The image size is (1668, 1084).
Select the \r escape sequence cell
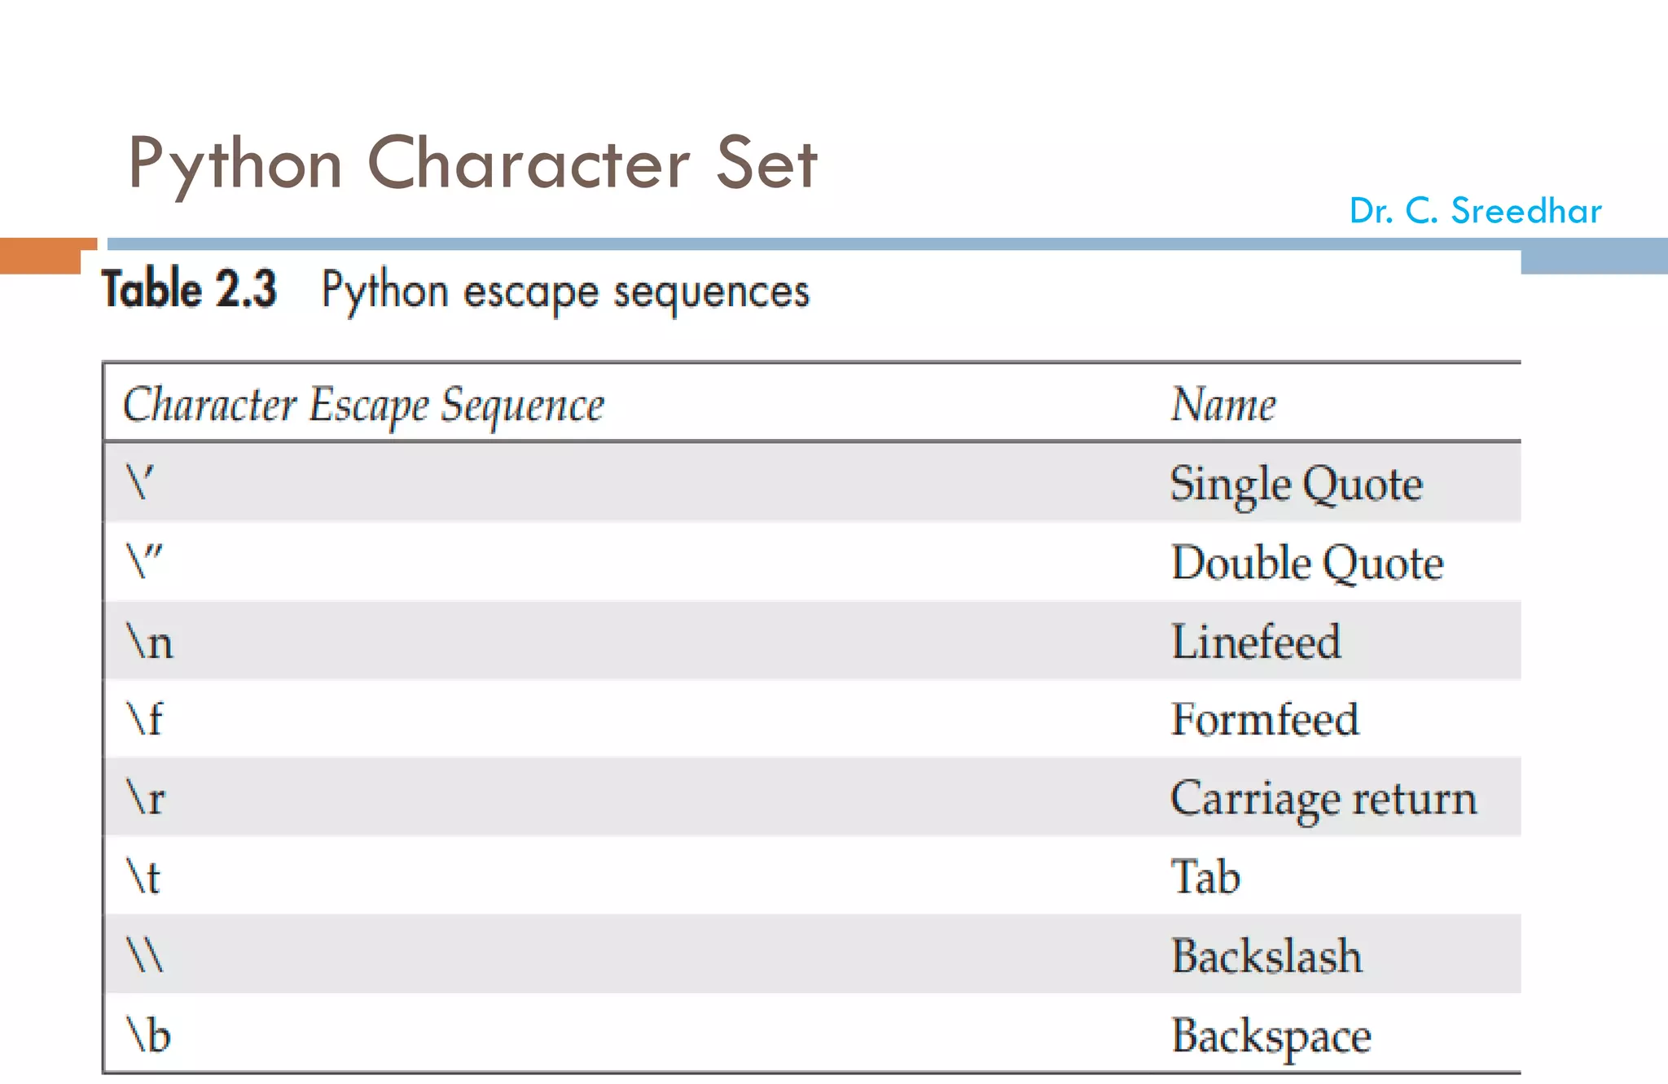pyautogui.click(x=146, y=799)
